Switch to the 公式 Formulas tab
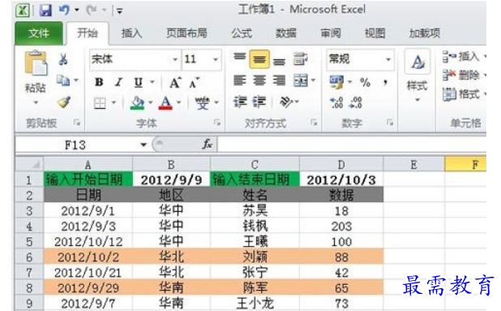Viewport: 501px width, 311px height. (x=242, y=33)
